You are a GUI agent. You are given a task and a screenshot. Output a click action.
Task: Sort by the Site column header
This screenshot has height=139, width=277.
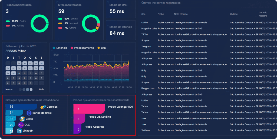pos(143,14)
